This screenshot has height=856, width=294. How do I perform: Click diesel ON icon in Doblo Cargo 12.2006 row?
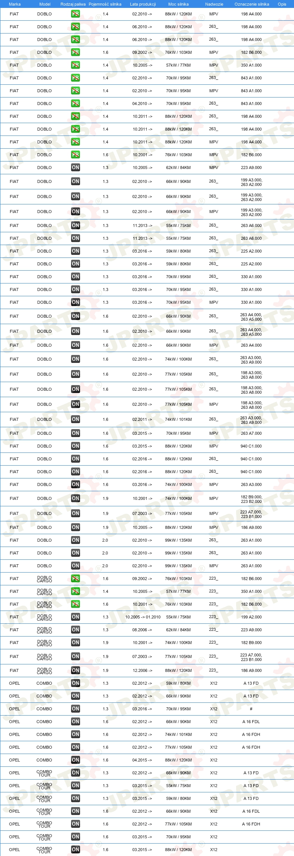click(75, 670)
